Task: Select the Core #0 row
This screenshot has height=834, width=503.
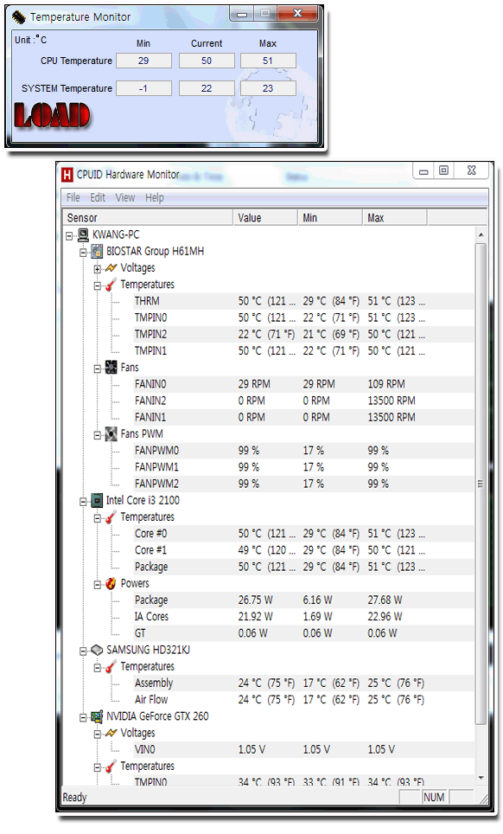Action: click(303, 534)
